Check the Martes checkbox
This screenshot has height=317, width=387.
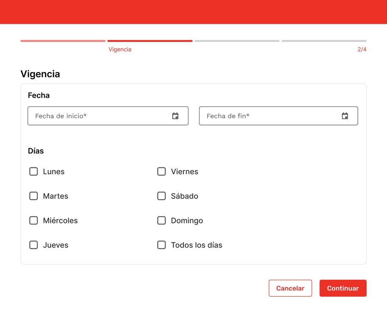pyautogui.click(x=33, y=196)
